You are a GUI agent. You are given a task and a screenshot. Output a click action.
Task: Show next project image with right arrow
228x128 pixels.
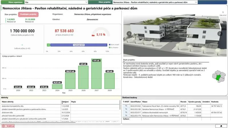tap(220, 33)
